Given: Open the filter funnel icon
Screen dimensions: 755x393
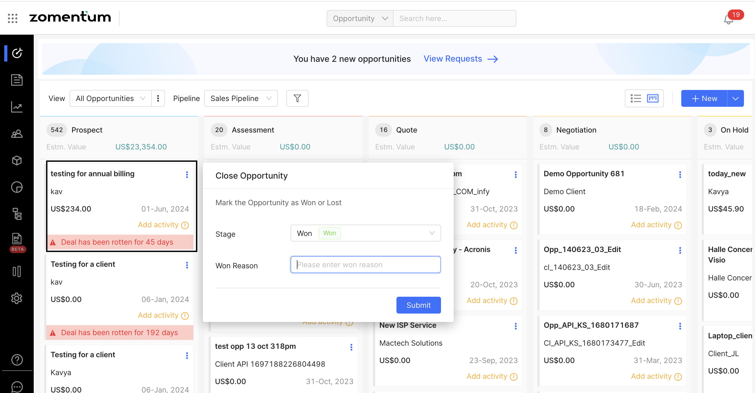Looking at the screenshot, I should click(x=297, y=98).
